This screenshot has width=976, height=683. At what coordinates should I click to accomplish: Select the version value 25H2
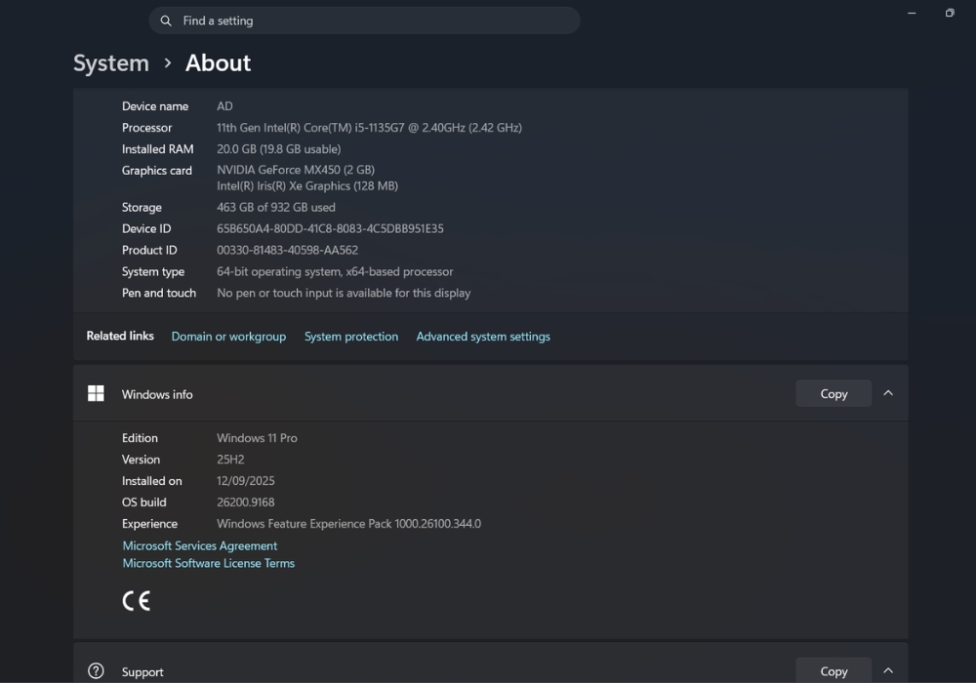230,460
